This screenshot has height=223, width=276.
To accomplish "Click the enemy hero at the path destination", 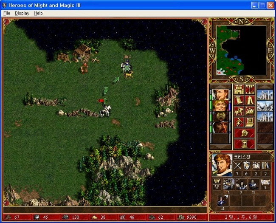I will [x=126, y=65].
